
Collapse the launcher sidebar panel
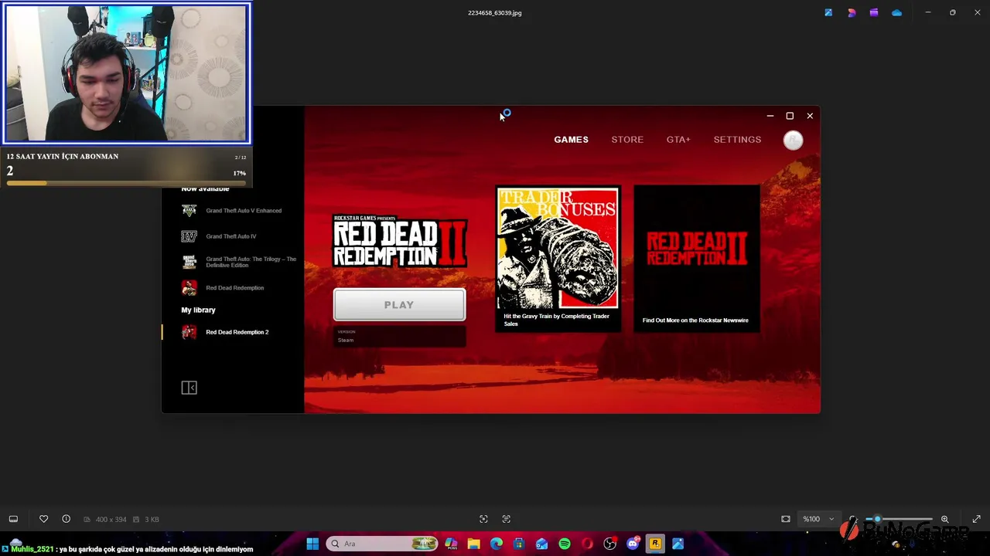tap(189, 388)
